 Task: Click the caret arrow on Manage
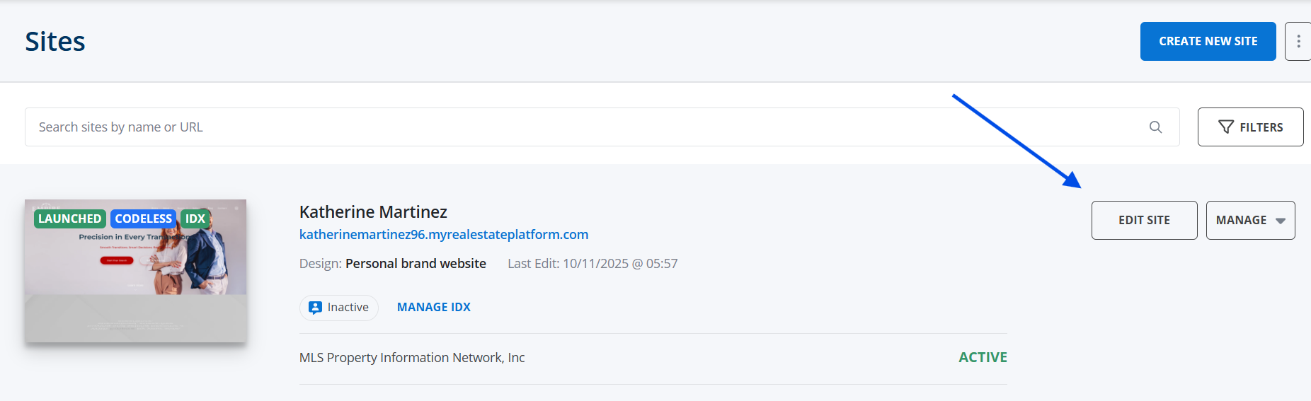coord(1281,221)
